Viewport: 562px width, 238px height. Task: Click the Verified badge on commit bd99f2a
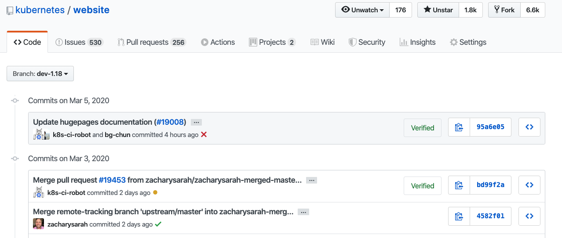click(423, 186)
